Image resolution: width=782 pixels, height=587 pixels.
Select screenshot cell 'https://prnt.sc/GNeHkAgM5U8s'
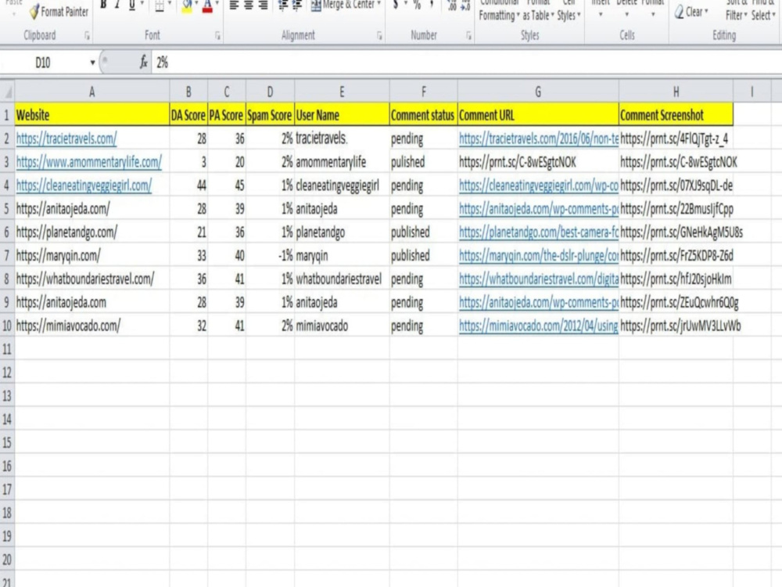tap(676, 232)
